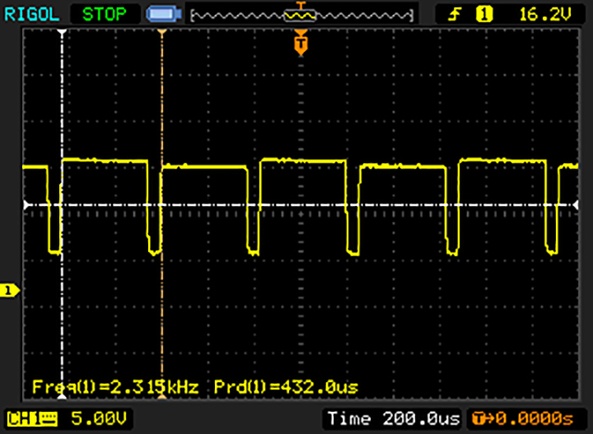Click the rising edge trigger icon
The height and width of the screenshot is (434, 593).
point(455,15)
